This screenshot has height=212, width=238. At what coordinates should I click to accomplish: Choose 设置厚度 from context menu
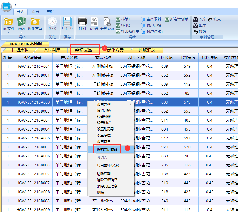click(x=111, y=135)
